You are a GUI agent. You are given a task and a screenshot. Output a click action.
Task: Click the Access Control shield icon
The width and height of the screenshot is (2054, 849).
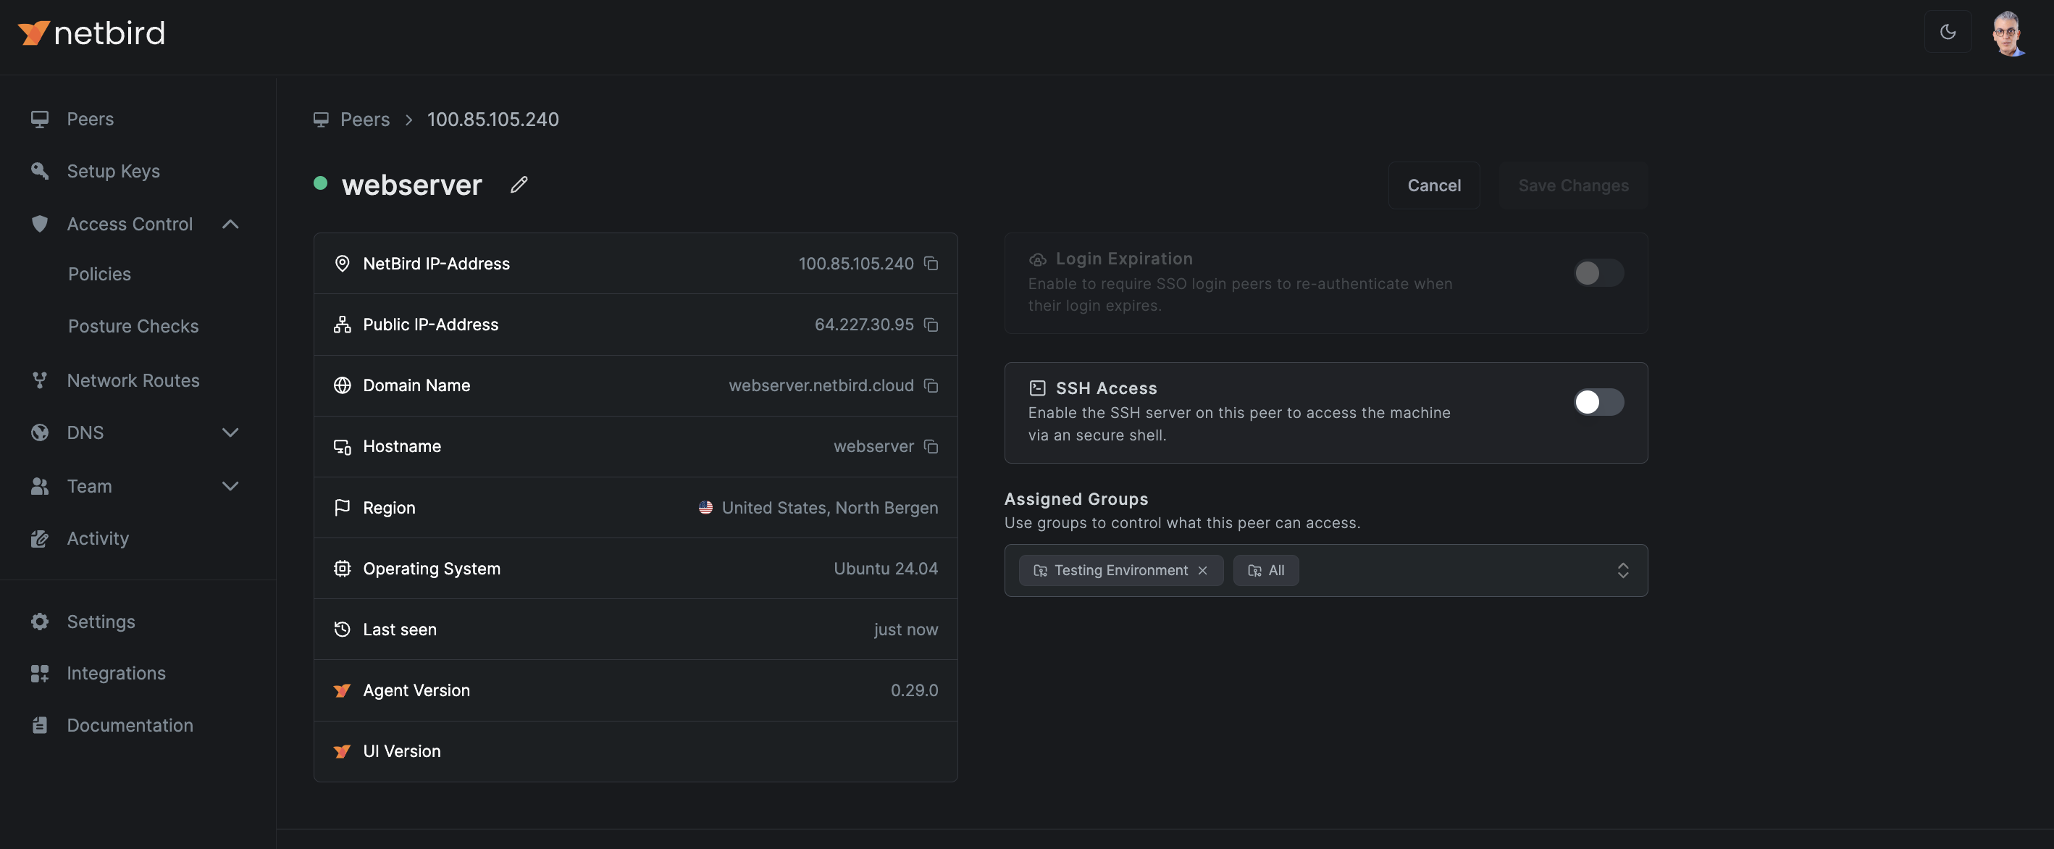point(39,224)
